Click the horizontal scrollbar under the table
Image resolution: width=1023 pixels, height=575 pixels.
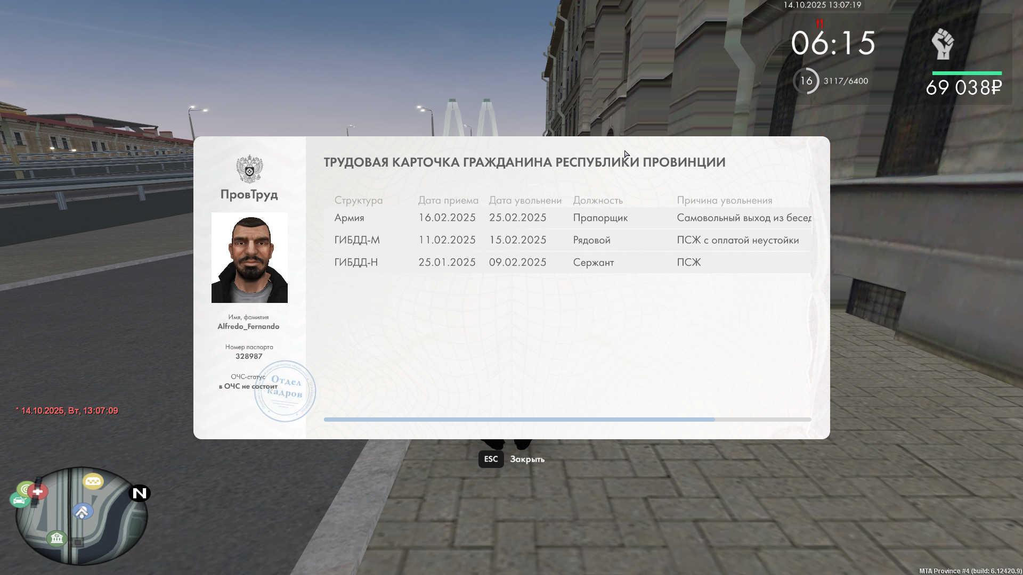coord(519,420)
